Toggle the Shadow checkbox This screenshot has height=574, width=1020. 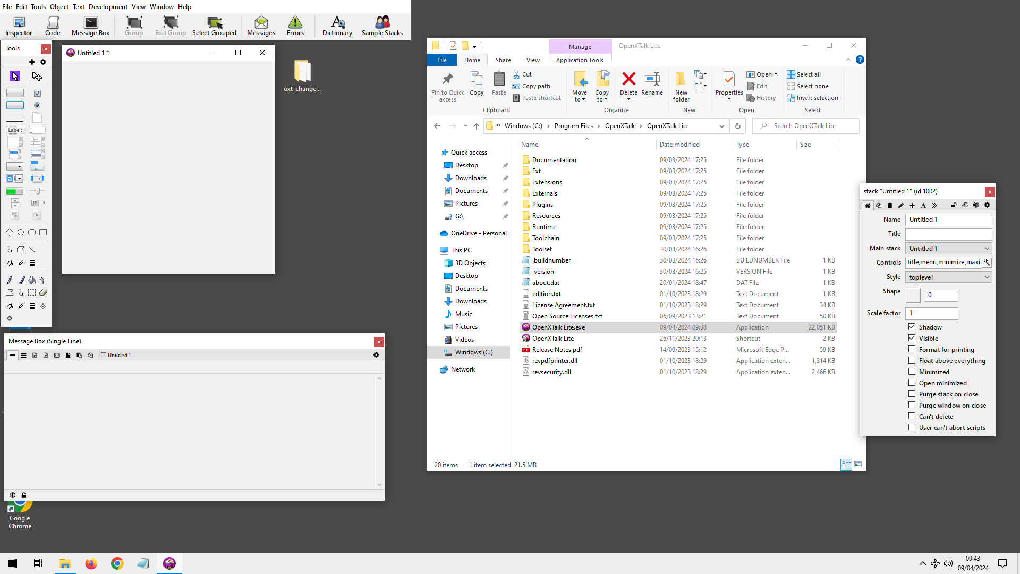pyautogui.click(x=912, y=327)
